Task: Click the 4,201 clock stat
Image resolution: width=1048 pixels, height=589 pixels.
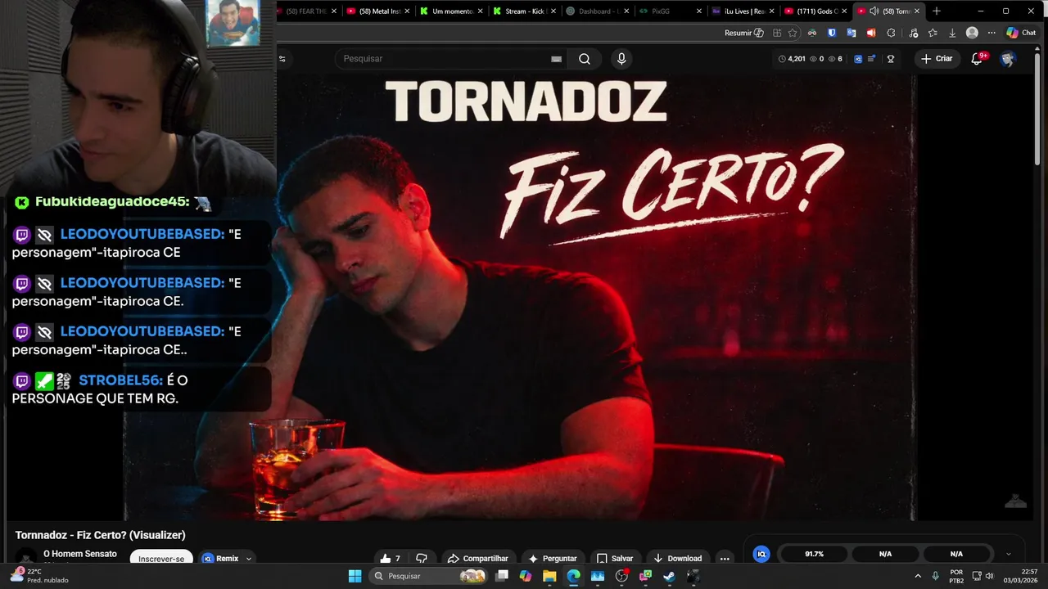Action: (792, 59)
